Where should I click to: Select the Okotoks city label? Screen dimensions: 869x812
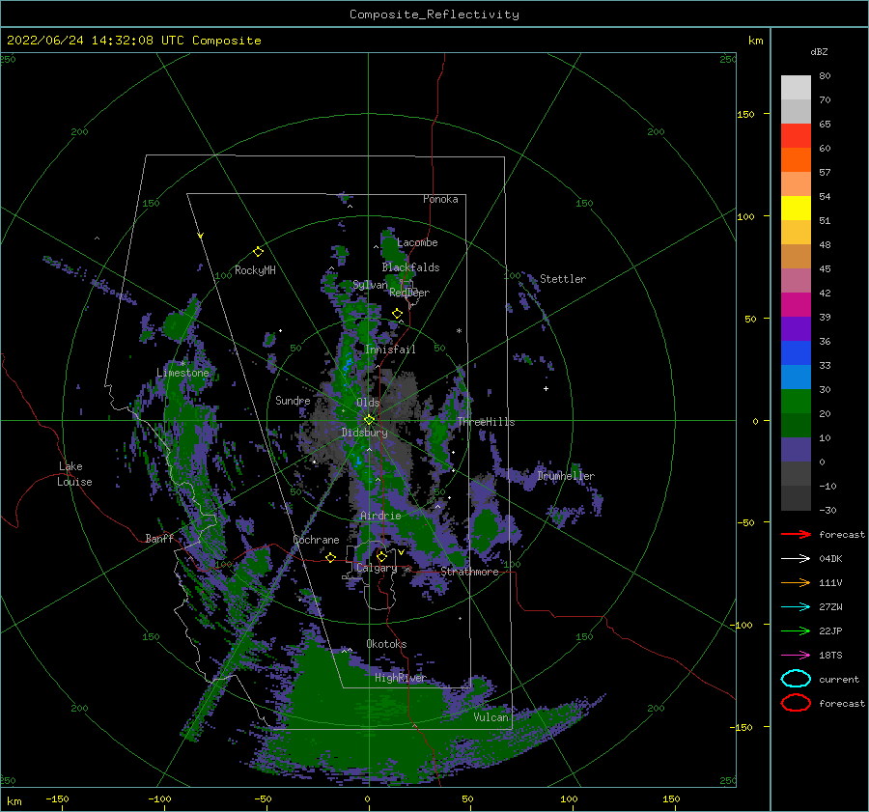(387, 644)
